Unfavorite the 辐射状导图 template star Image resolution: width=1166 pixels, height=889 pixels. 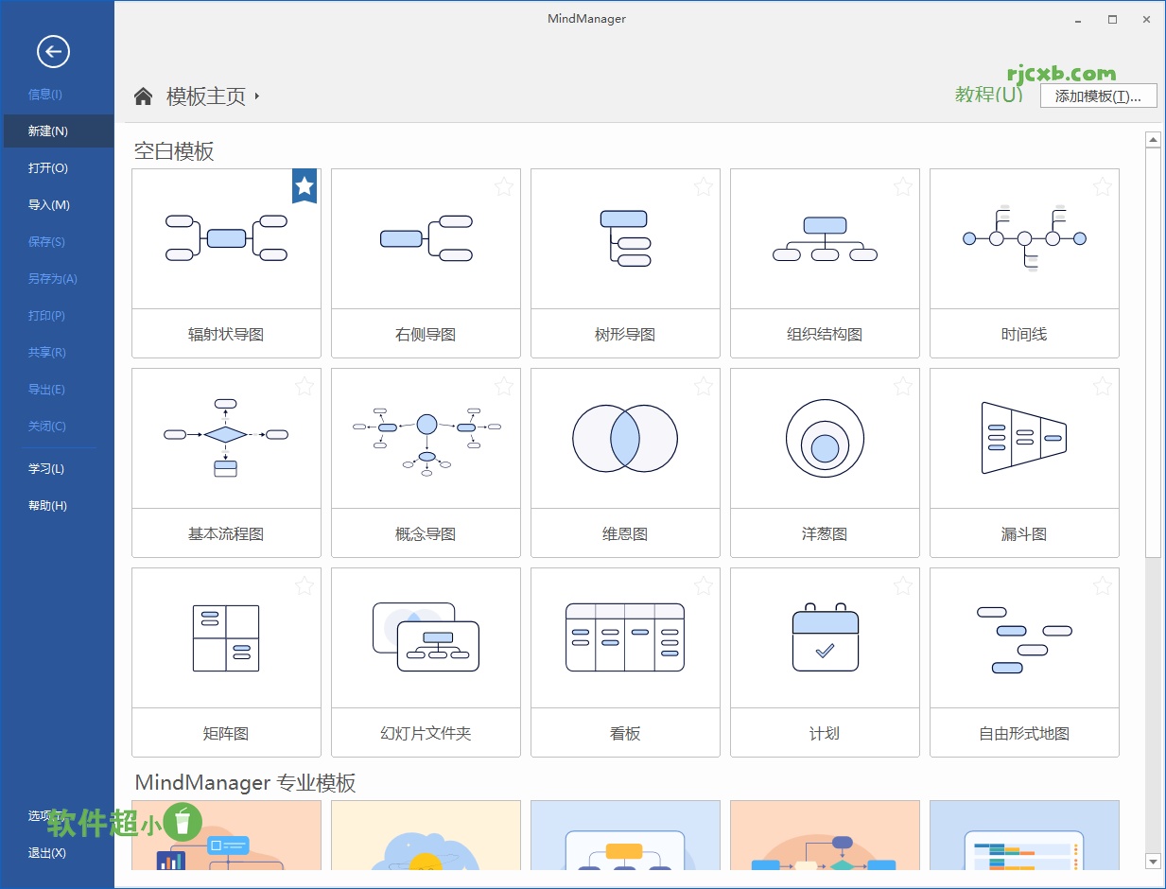305,186
